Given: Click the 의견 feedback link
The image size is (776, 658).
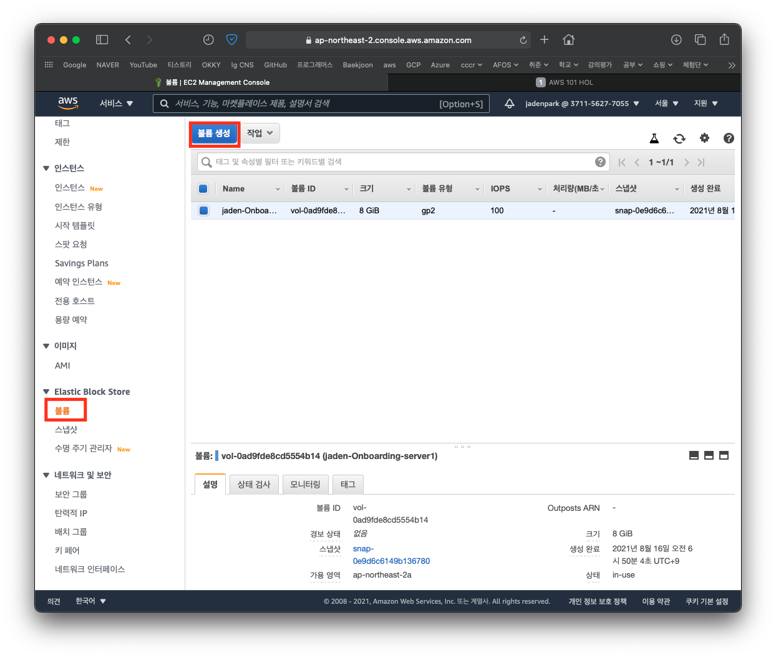Looking at the screenshot, I should (54, 601).
